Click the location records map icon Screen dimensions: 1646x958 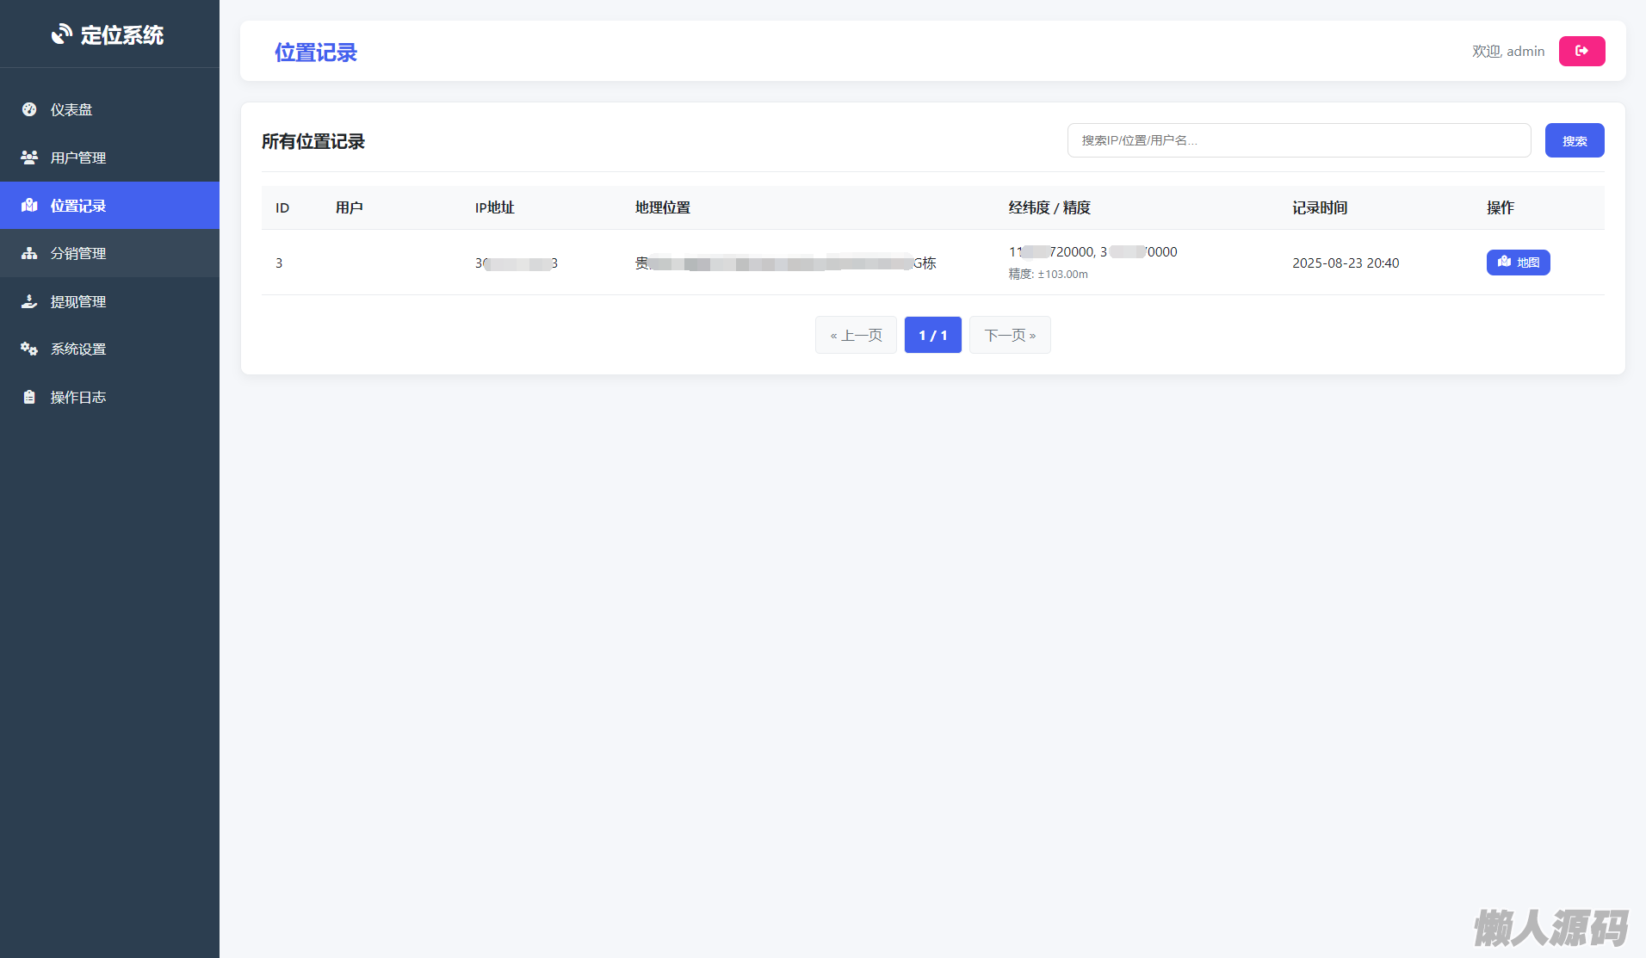[x=29, y=206]
